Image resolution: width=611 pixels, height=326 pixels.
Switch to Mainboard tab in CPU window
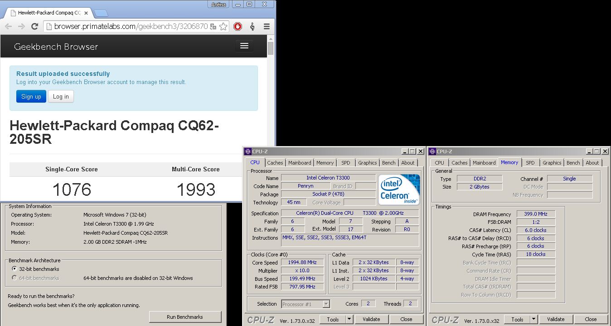click(x=300, y=163)
